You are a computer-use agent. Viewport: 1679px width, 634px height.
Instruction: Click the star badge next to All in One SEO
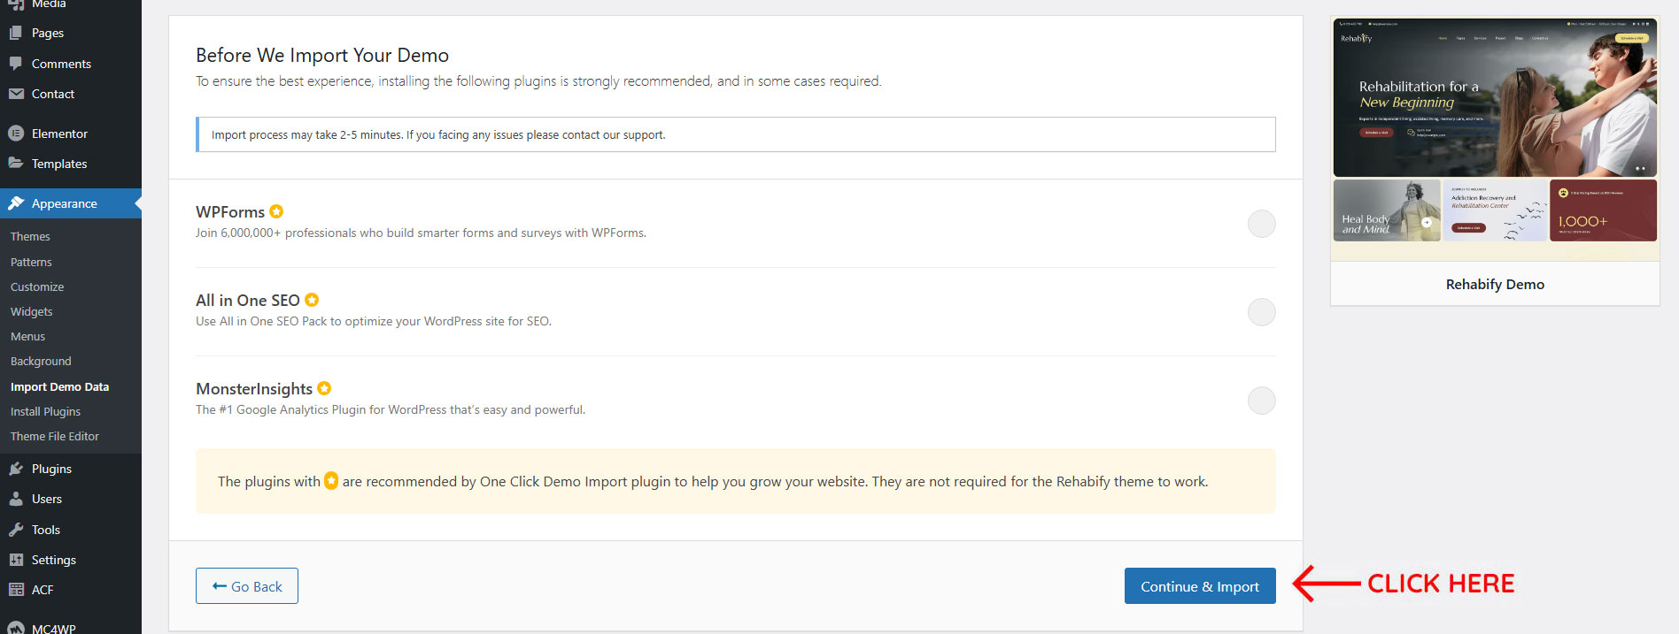pos(312,300)
